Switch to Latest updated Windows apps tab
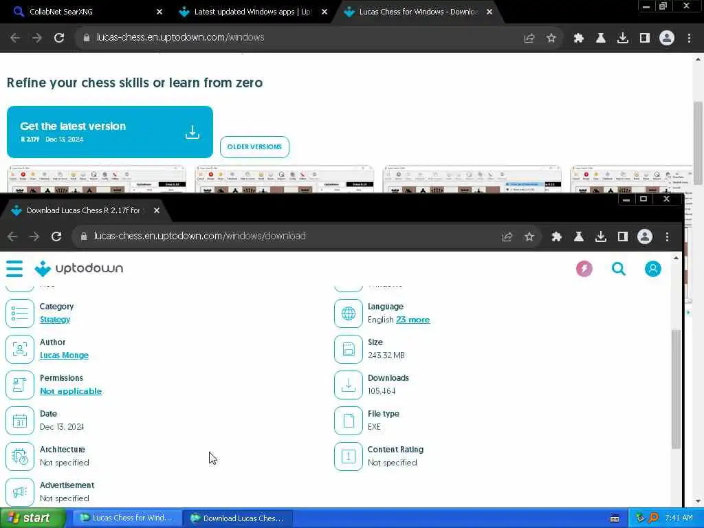The image size is (704, 528). [252, 12]
